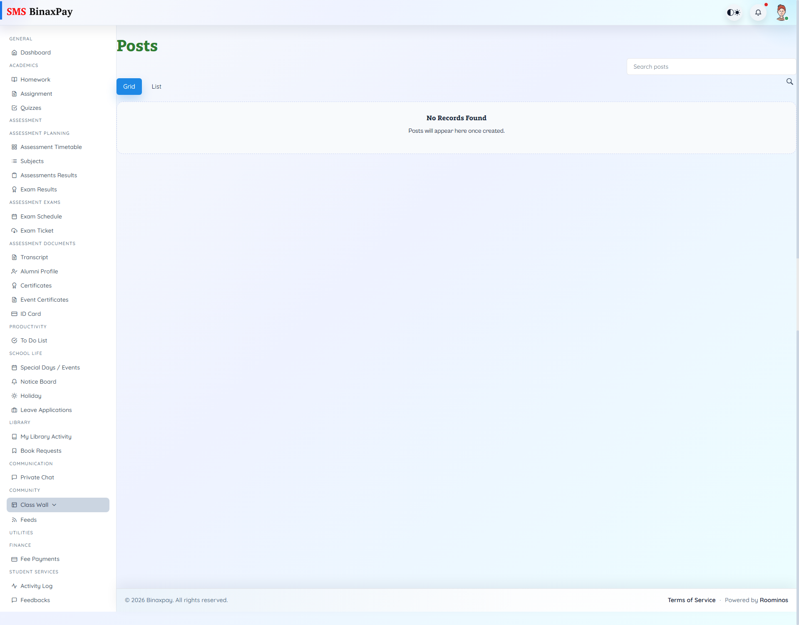Switch posts view to Grid
The height and width of the screenshot is (625, 799).
(129, 86)
